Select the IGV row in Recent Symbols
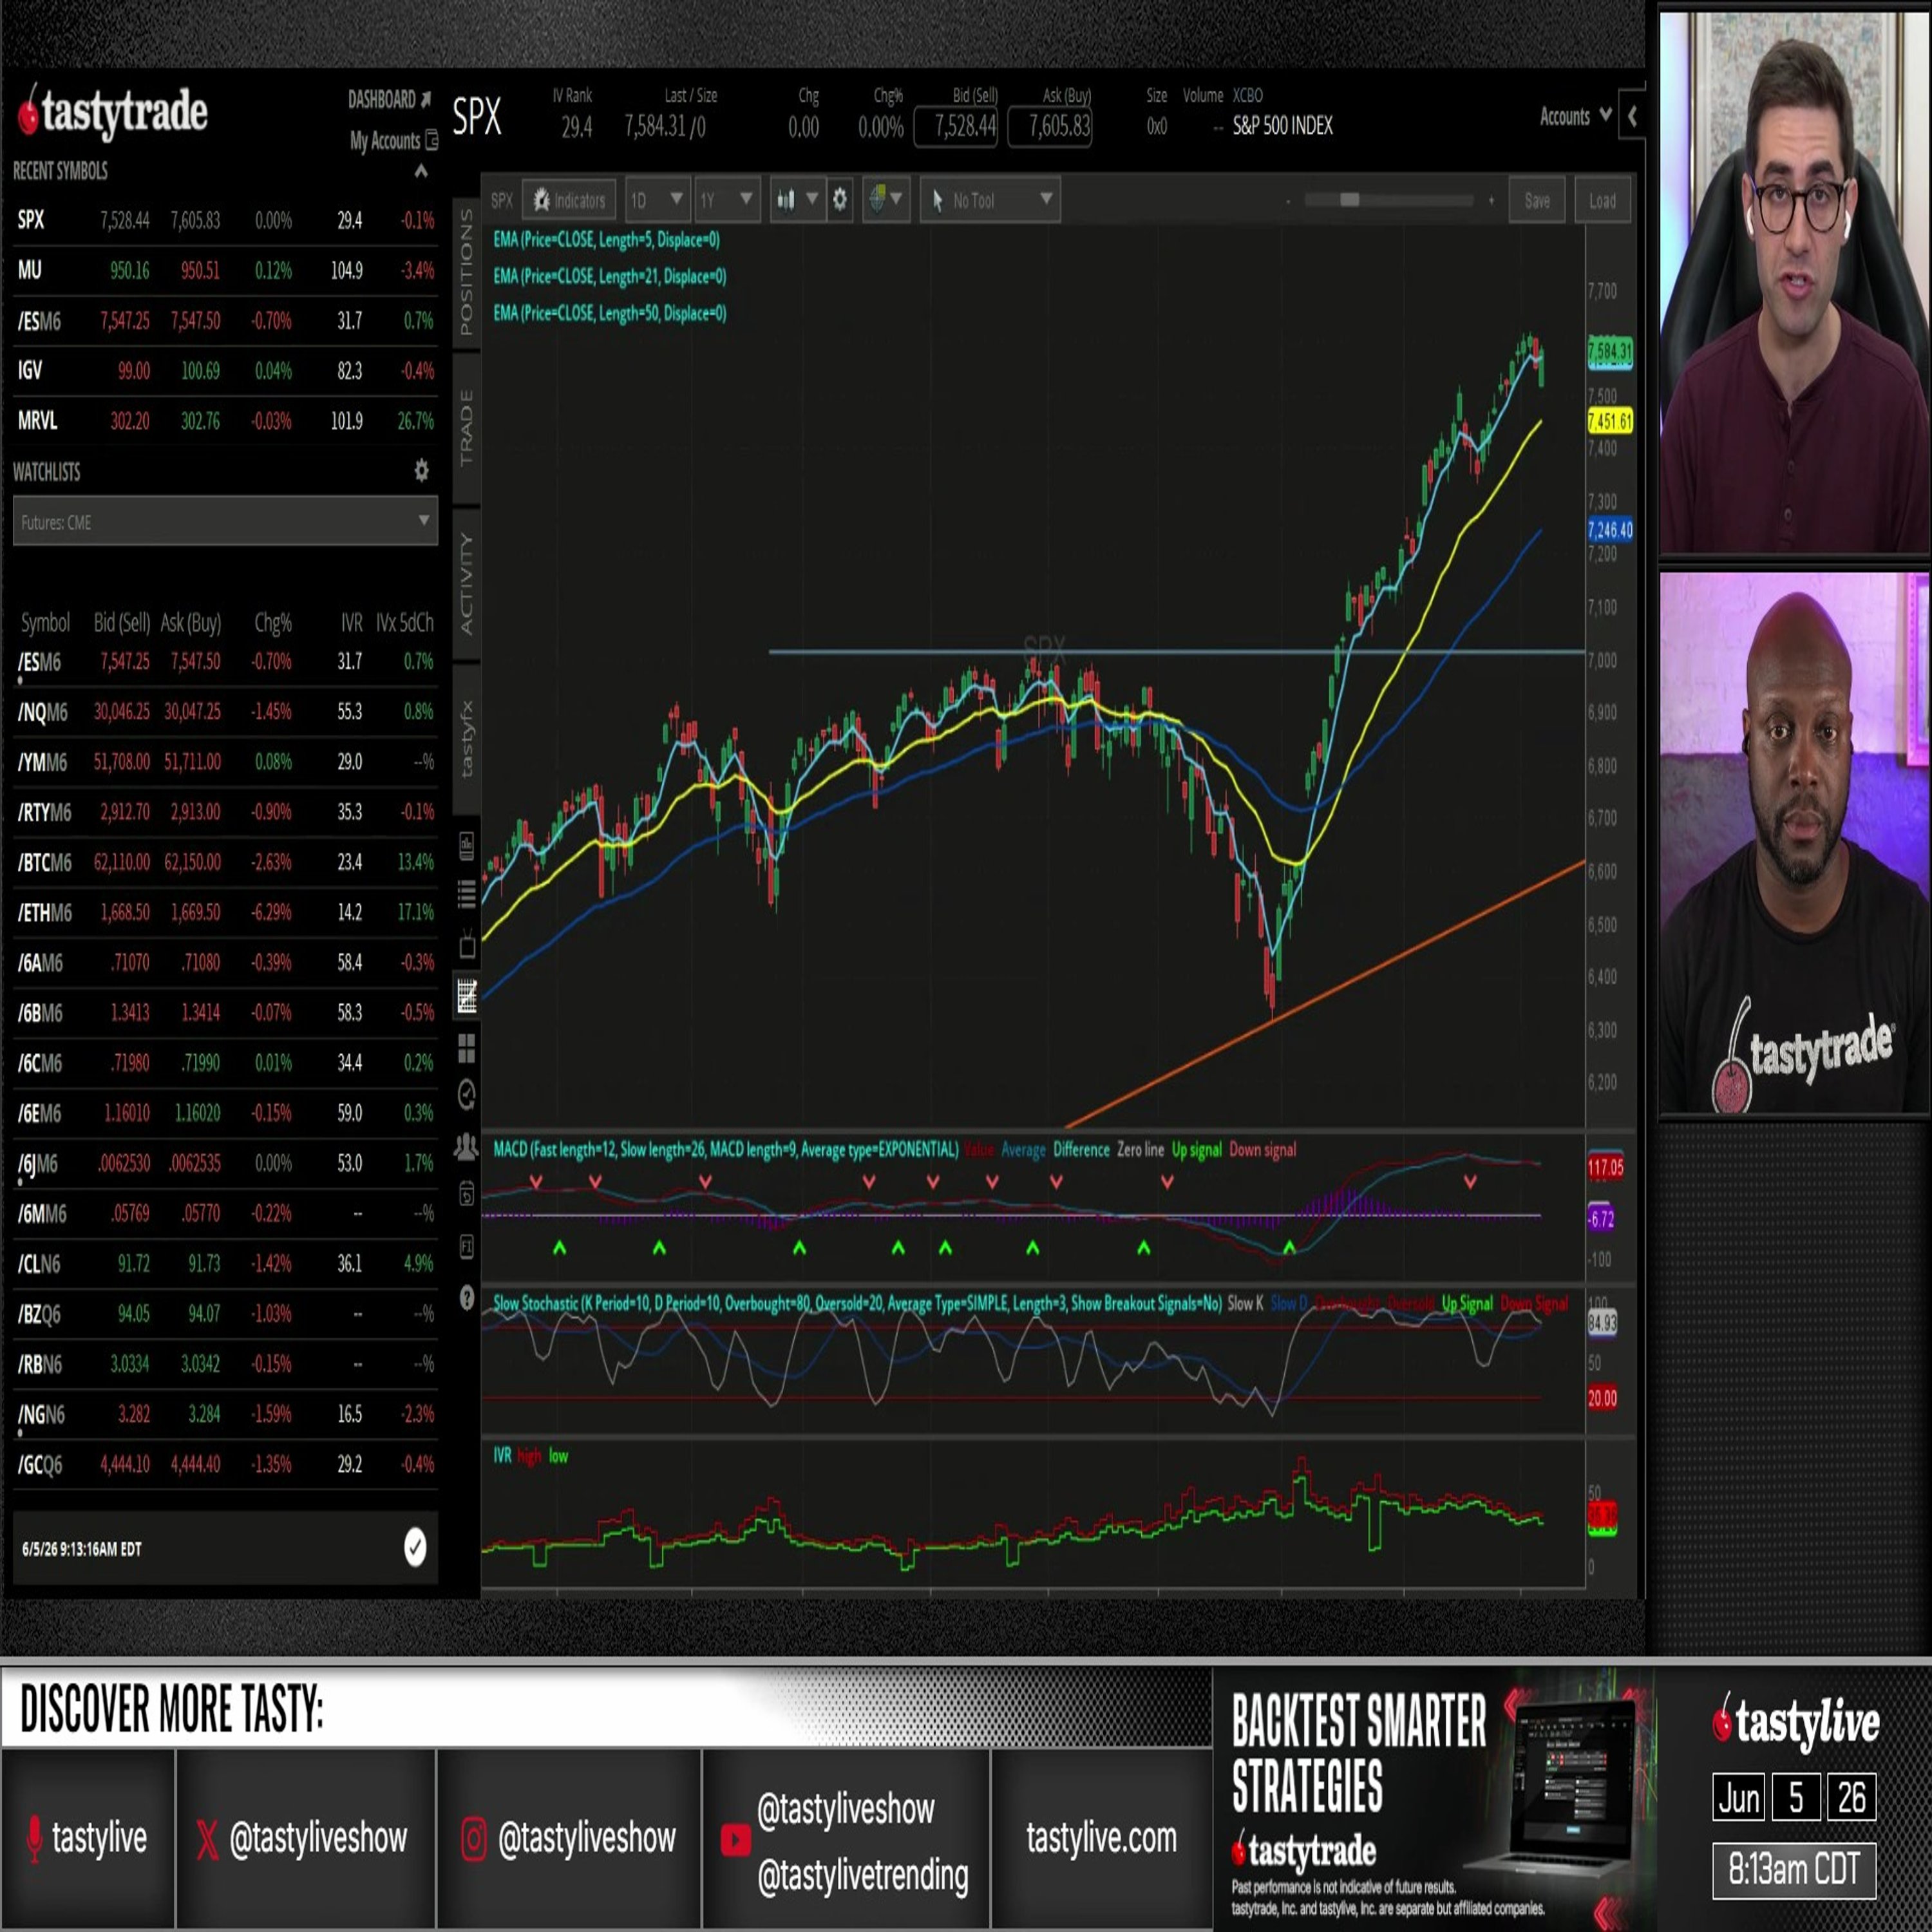 pos(225,371)
